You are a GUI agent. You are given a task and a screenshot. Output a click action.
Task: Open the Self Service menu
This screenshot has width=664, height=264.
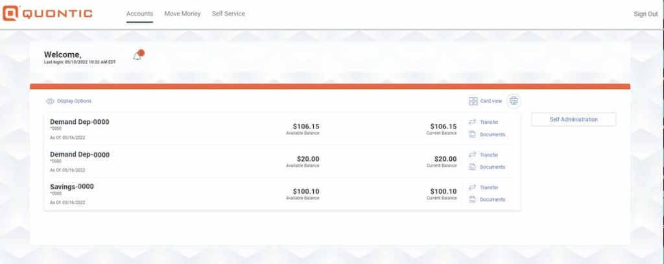(228, 14)
